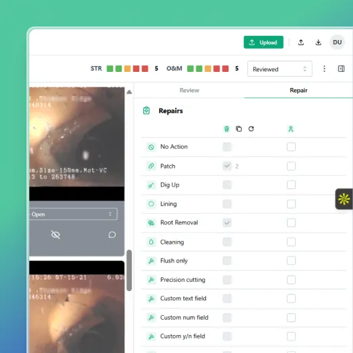Click the share/export upward arrow icon

point(301,43)
